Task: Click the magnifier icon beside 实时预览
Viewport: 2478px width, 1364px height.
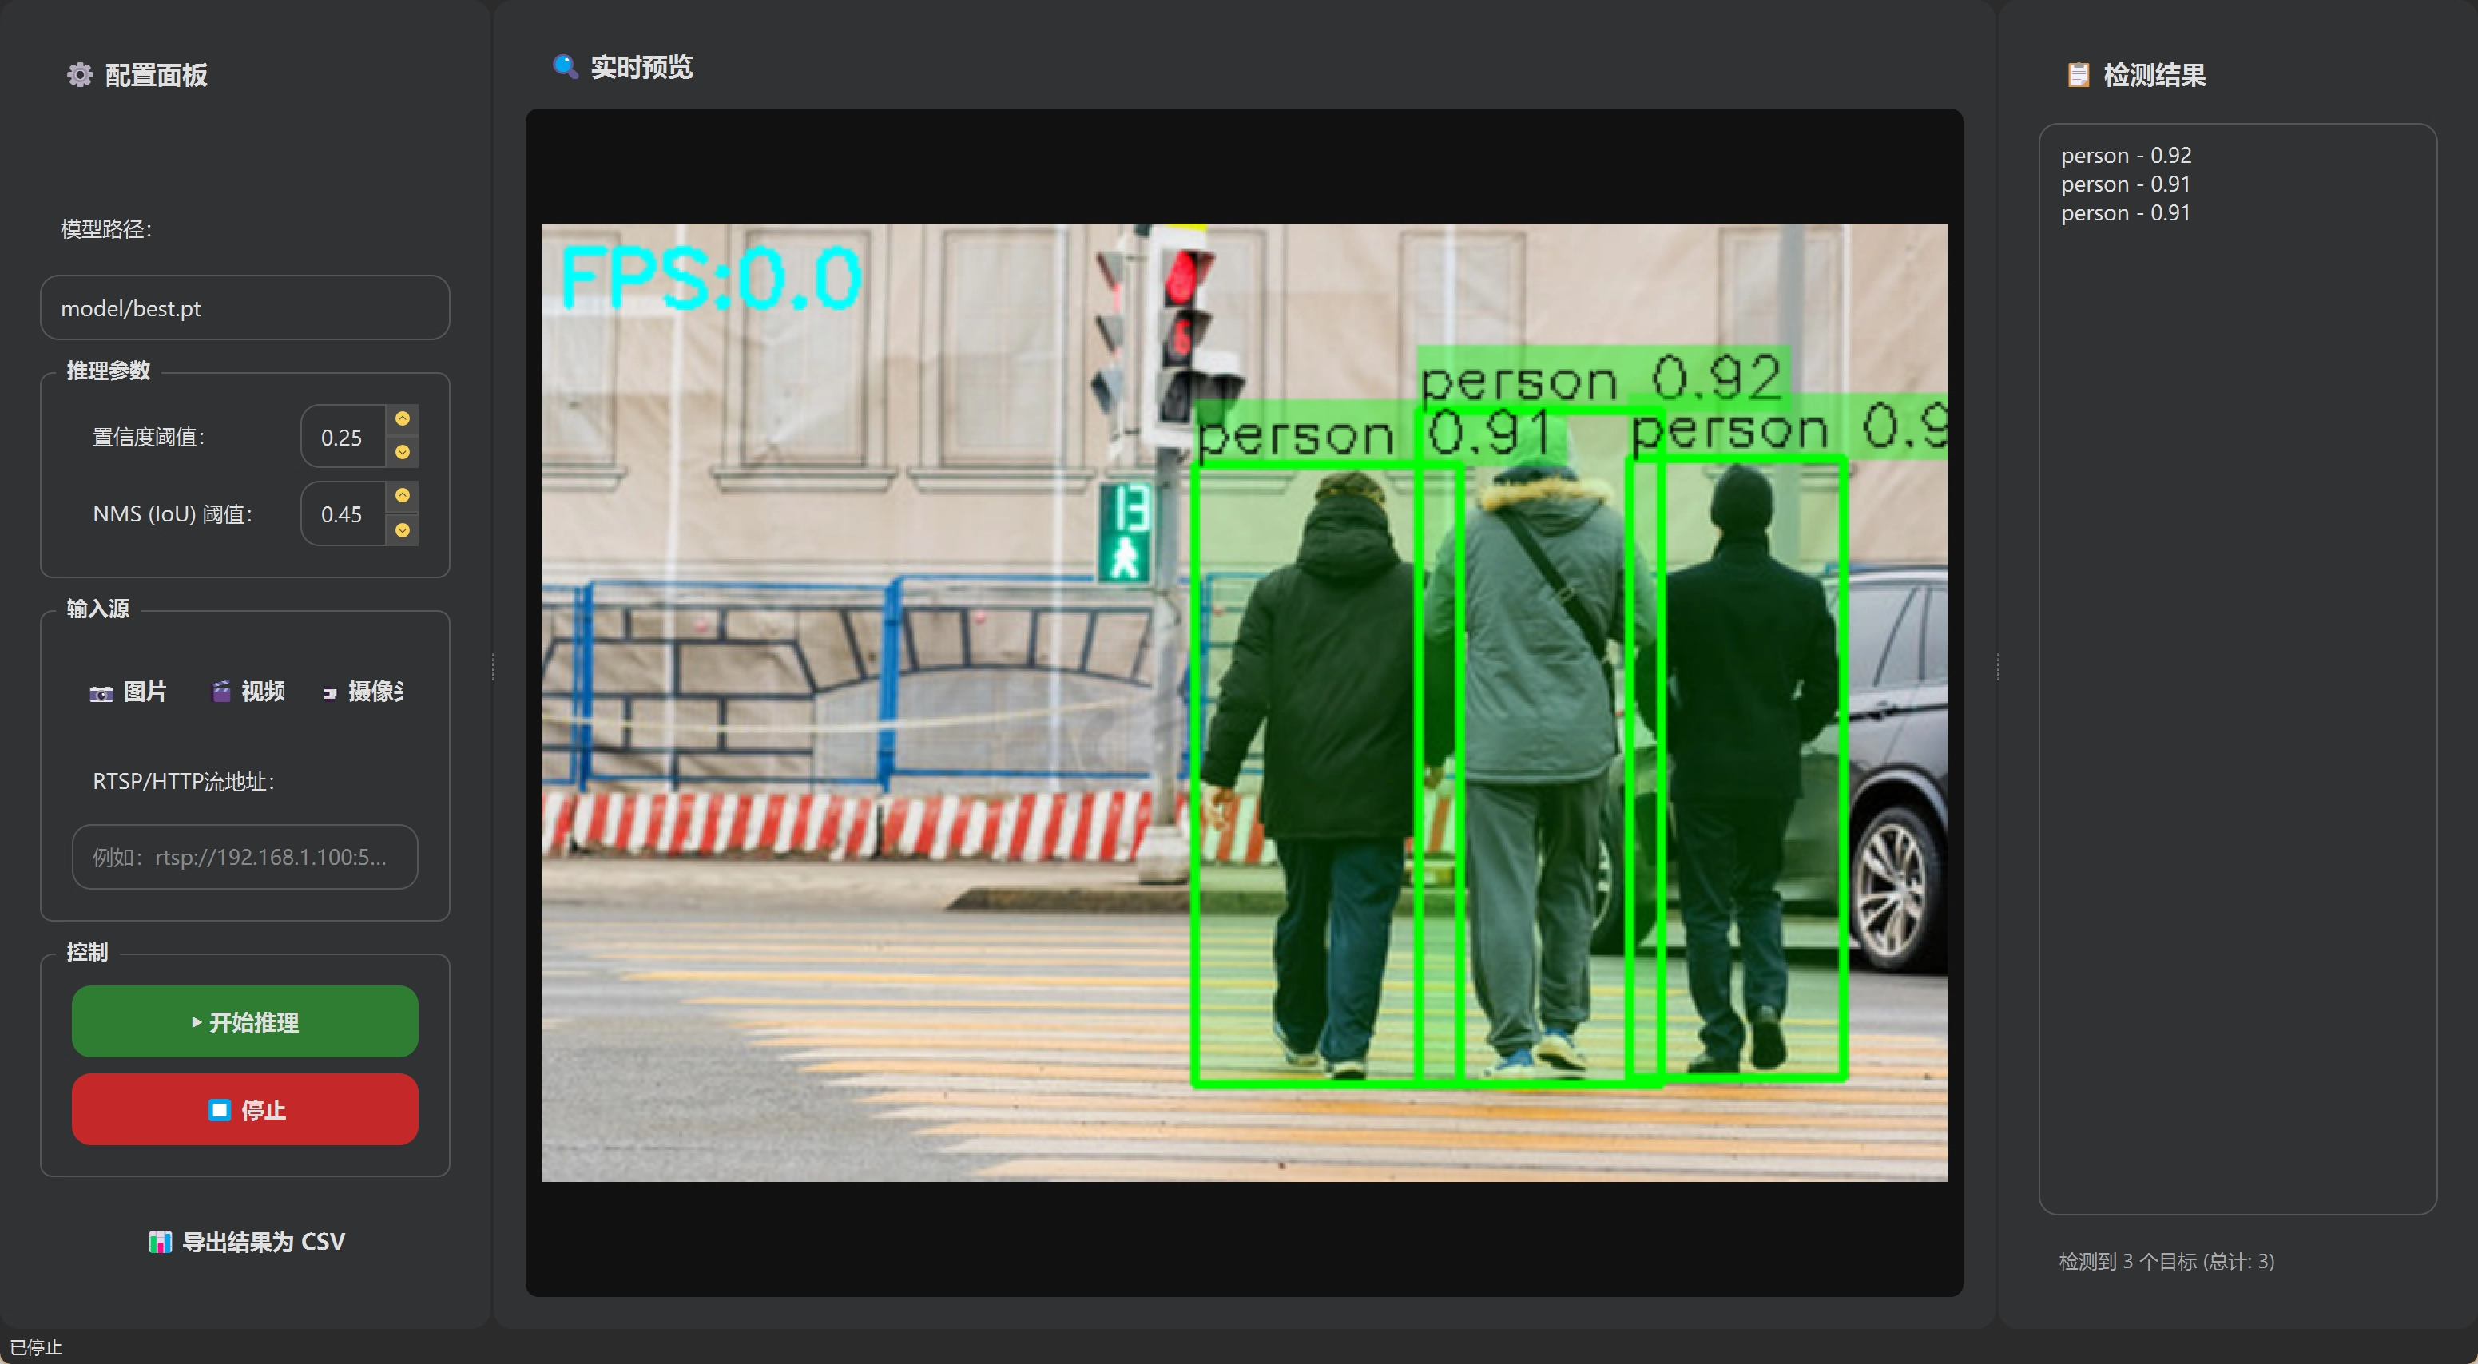Action: click(x=565, y=66)
